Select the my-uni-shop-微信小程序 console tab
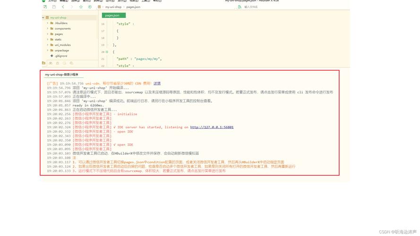 pos(61,75)
